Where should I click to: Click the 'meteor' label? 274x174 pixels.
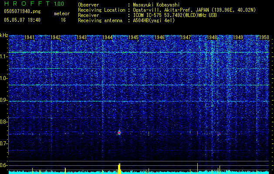tap(62, 13)
